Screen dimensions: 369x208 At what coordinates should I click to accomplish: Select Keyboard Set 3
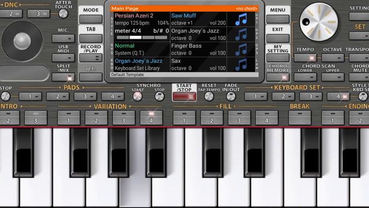click(x=311, y=96)
